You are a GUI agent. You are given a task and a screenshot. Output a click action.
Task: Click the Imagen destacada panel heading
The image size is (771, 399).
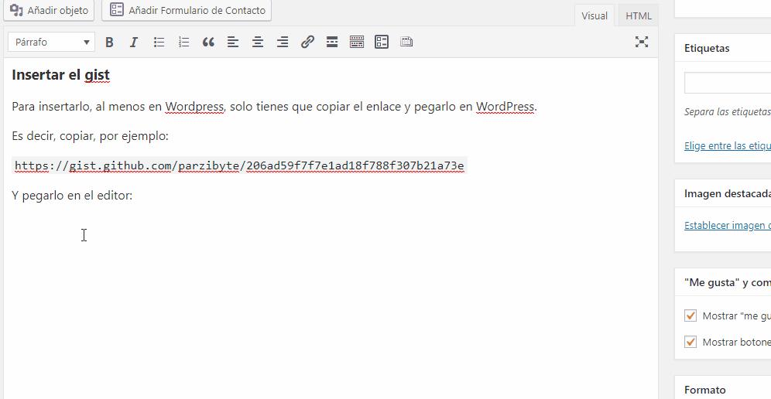click(728, 193)
